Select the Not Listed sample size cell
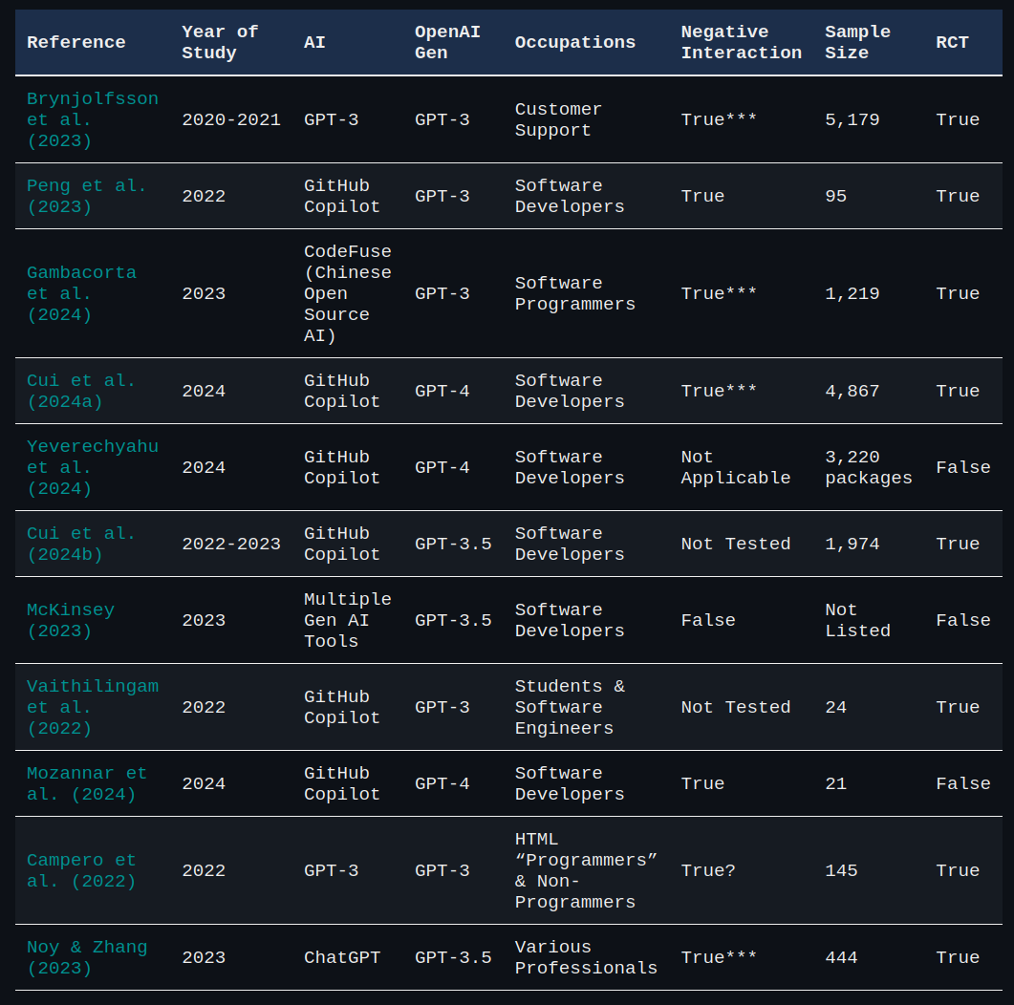The height and width of the screenshot is (1005, 1014). (x=857, y=620)
